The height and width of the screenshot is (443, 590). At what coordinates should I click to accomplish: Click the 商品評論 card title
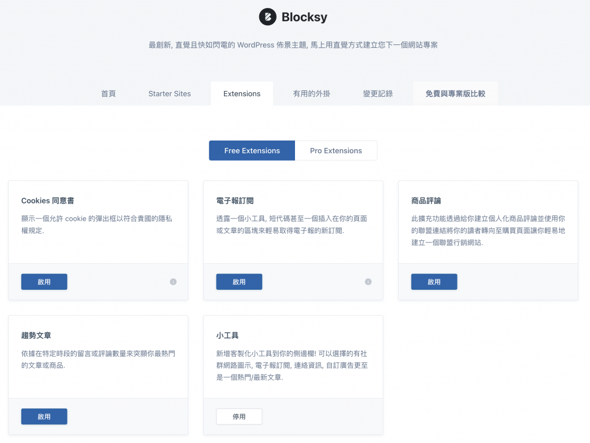coord(426,200)
